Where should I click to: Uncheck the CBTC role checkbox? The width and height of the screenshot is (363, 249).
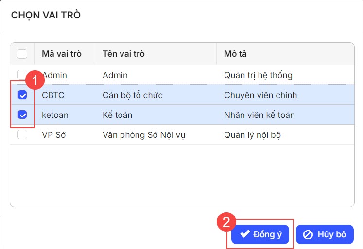click(22, 95)
